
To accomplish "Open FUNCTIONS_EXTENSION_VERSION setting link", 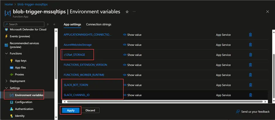I will (86, 65).
